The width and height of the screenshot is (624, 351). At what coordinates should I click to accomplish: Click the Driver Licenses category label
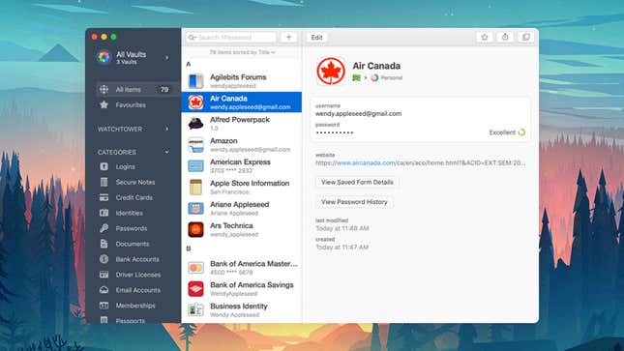click(x=138, y=275)
